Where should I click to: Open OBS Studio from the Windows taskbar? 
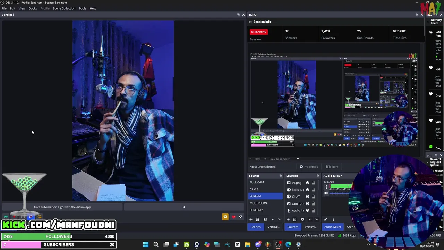coord(278,244)
